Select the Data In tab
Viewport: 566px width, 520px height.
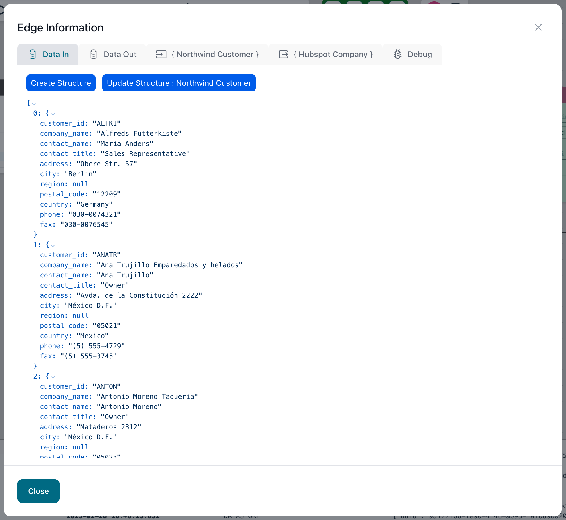pos(48,54)
